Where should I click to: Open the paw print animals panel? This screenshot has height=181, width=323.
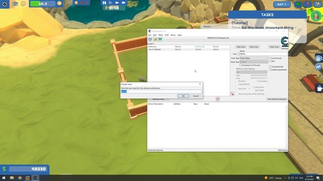[x=318, y=59]
